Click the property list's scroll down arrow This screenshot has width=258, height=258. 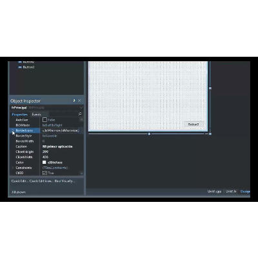point(81,173)
